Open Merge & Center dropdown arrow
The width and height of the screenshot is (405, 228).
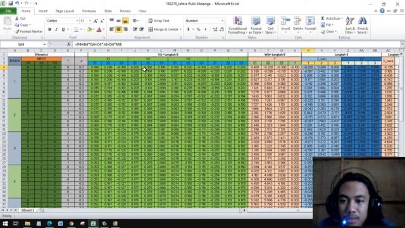[180, 30]
